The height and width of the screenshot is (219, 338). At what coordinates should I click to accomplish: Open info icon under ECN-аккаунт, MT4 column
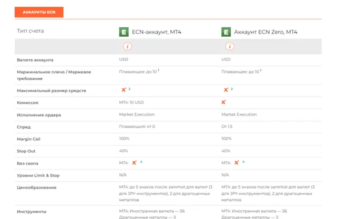coord(127,46)
